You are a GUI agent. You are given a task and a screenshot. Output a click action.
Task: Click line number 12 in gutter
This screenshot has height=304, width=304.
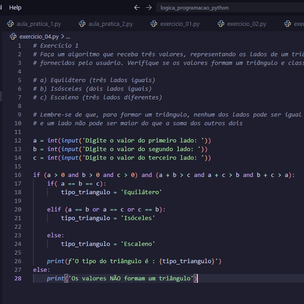pyautogui.click(x=18, y=140)
